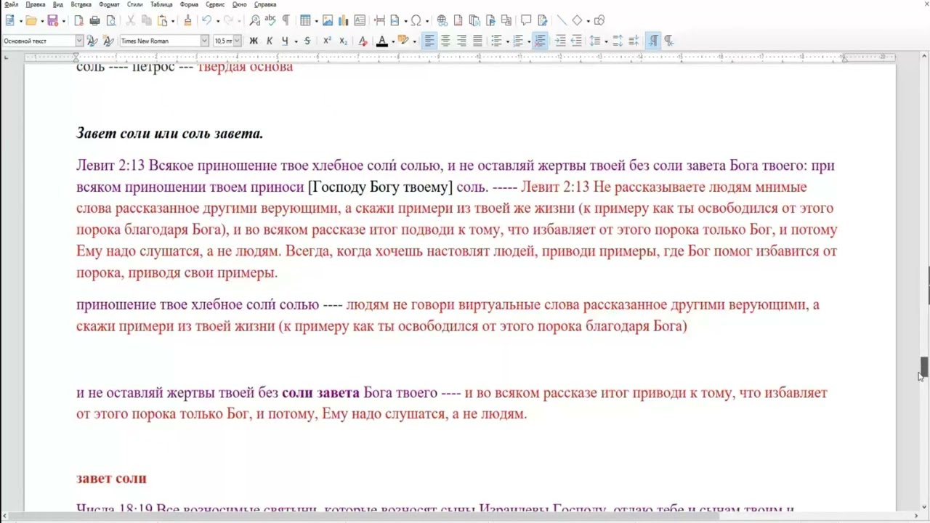Image resolution: width=930 pixels, height=523 pixels.
Task: Toggle Strikethrough (S) formatting
Action: click(x=307, y=41)
